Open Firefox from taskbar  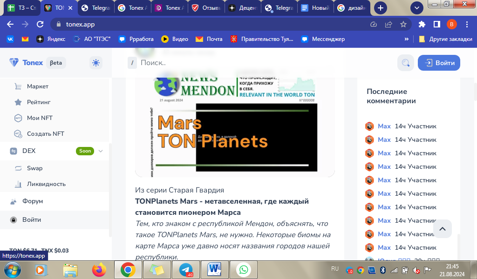click(x=99, y=270)
